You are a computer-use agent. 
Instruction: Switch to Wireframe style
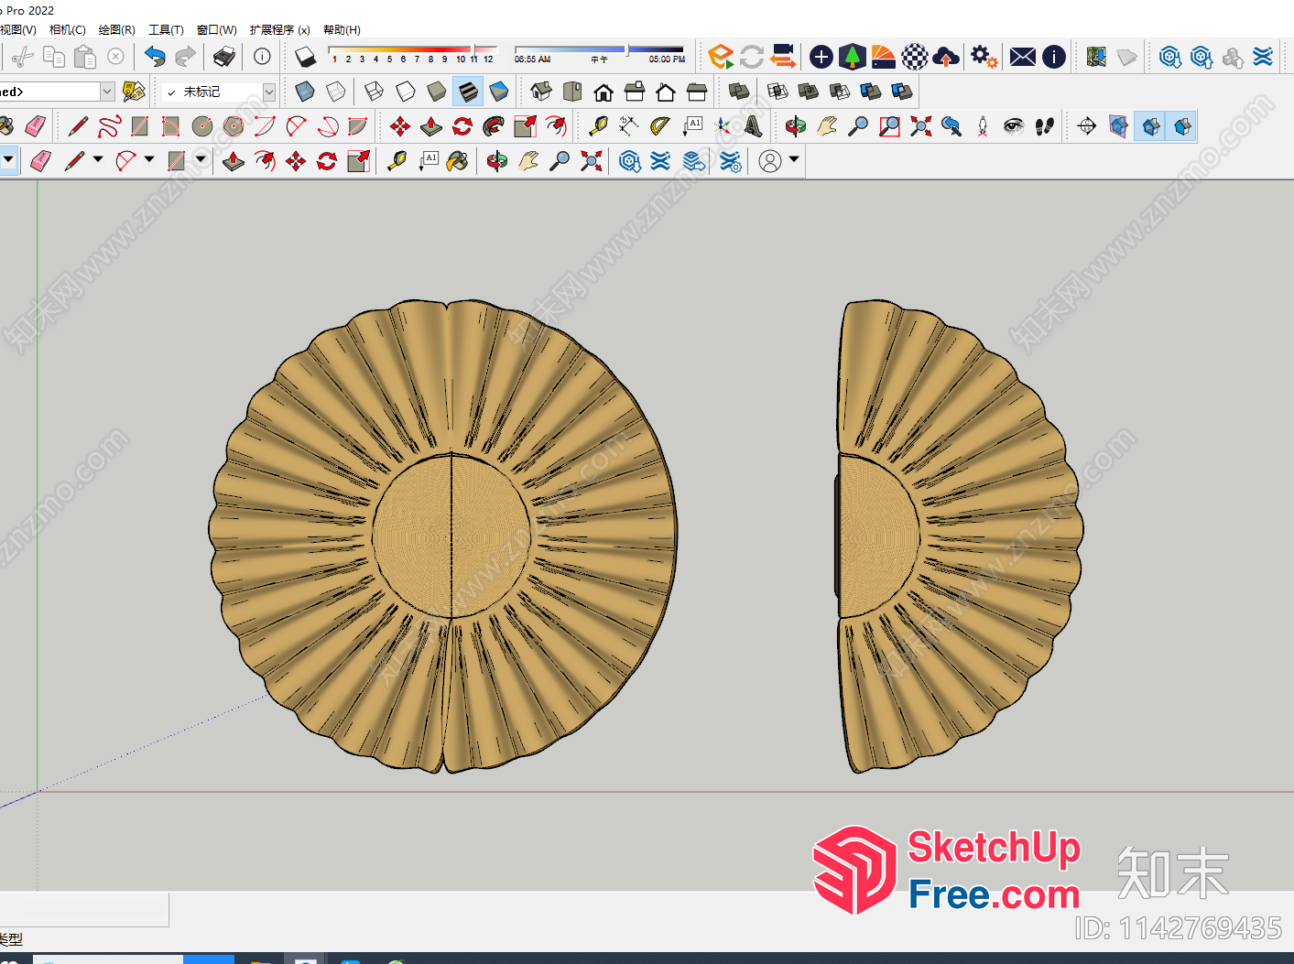coord(374,92)
